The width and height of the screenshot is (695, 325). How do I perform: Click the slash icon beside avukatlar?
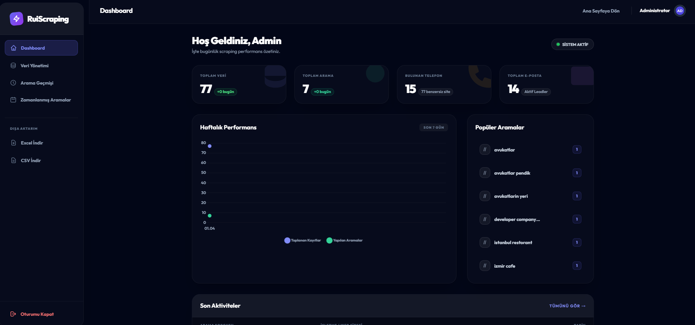(x=485, y=150)
